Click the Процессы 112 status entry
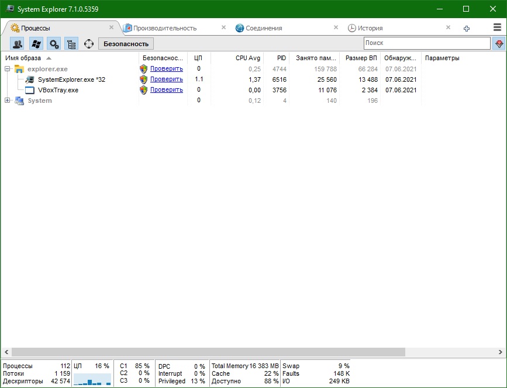The height and width of the screenshot is (388, 507). [x=36, y=366]
